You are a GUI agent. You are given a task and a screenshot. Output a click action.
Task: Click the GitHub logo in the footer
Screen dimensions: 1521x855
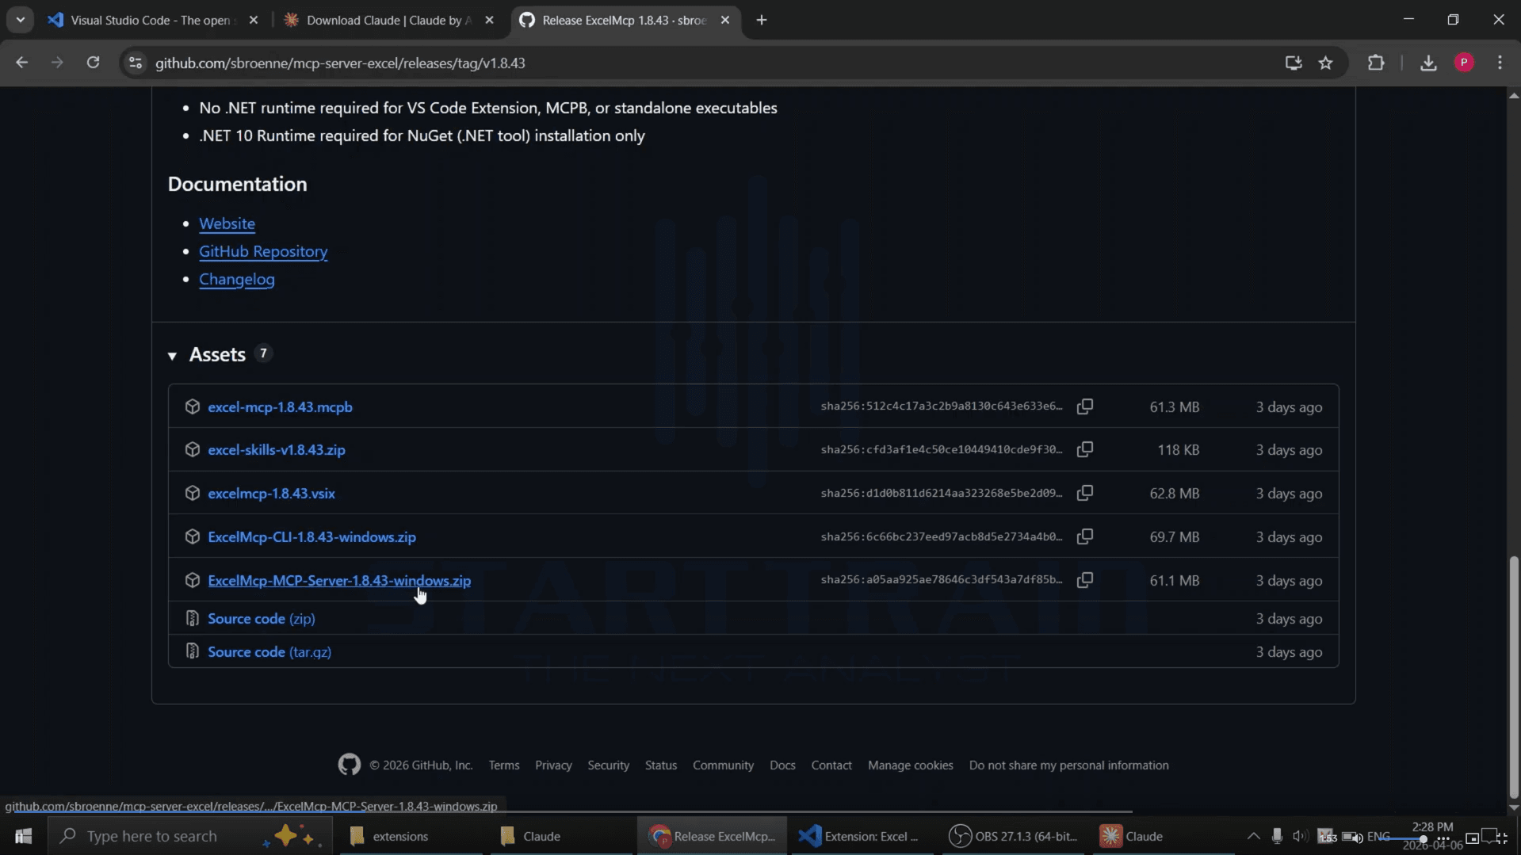point(350,765)
